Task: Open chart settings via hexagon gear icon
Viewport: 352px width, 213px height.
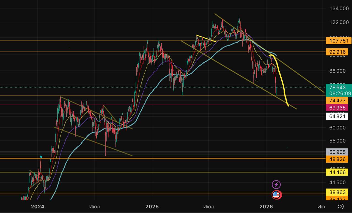Action: tap(341, 206)
